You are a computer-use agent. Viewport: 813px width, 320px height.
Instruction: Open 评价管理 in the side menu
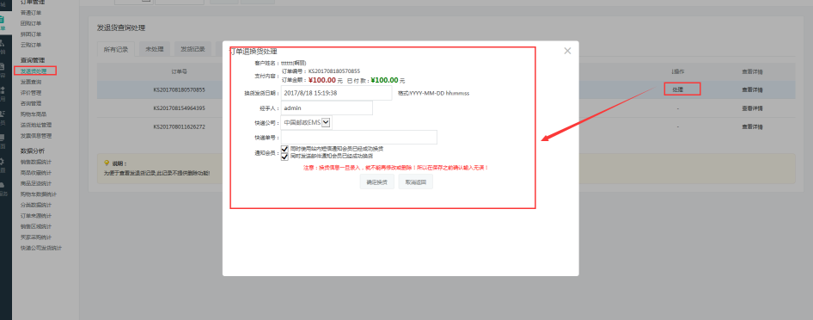point(31,93)
